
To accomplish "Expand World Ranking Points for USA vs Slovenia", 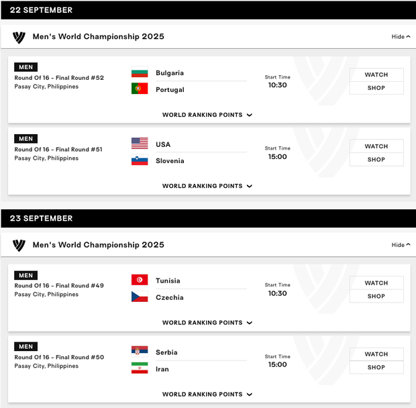I will pyautogui.click(x=207, y=186).
